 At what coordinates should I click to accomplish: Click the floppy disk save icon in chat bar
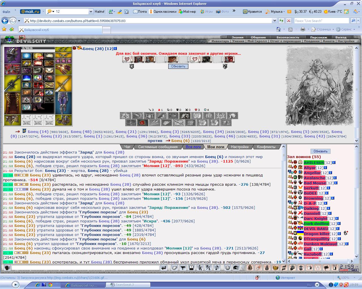191,268
